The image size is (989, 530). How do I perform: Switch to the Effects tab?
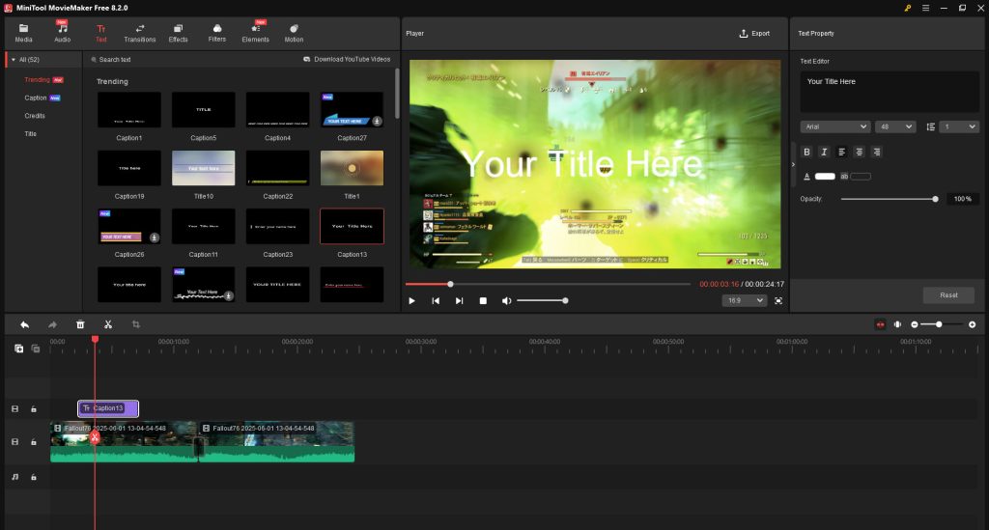(x=178, y=33)
